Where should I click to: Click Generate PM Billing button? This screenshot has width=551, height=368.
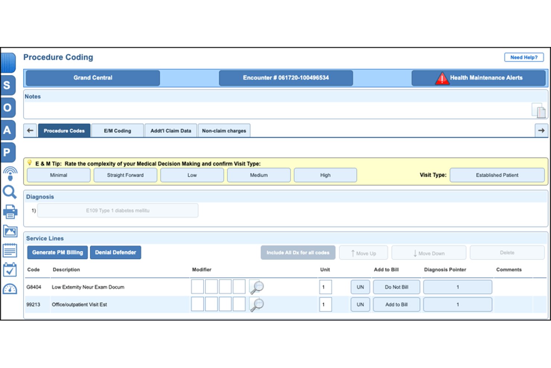click(58, 252)
